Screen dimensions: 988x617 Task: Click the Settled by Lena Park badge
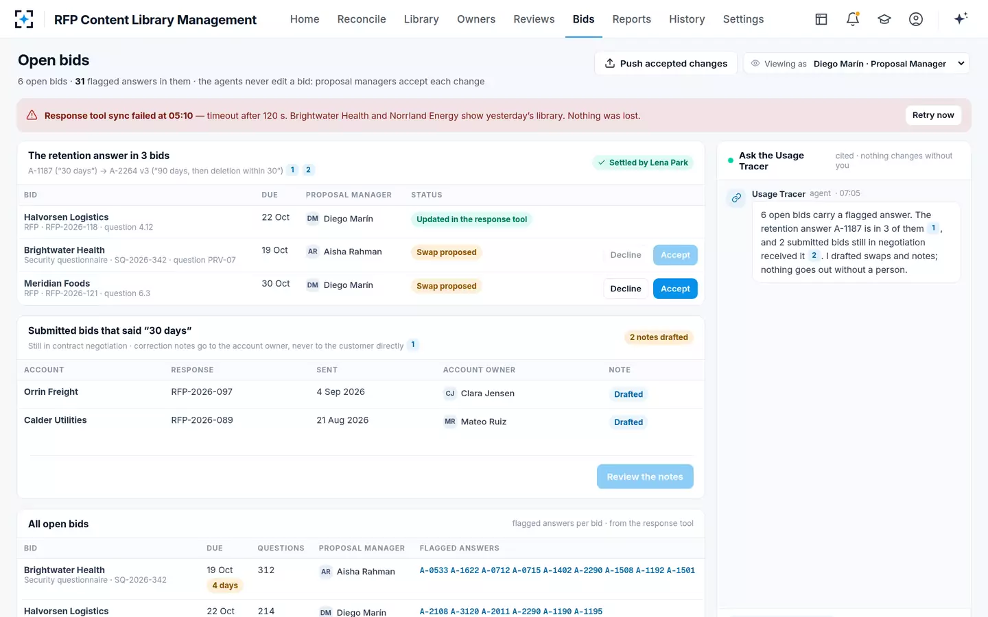click(643, 162)
